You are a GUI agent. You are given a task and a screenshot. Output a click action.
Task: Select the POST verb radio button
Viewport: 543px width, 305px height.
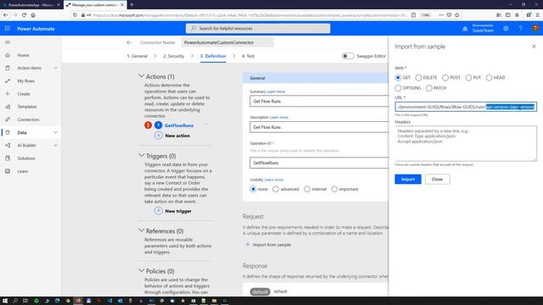pos(445,77)
